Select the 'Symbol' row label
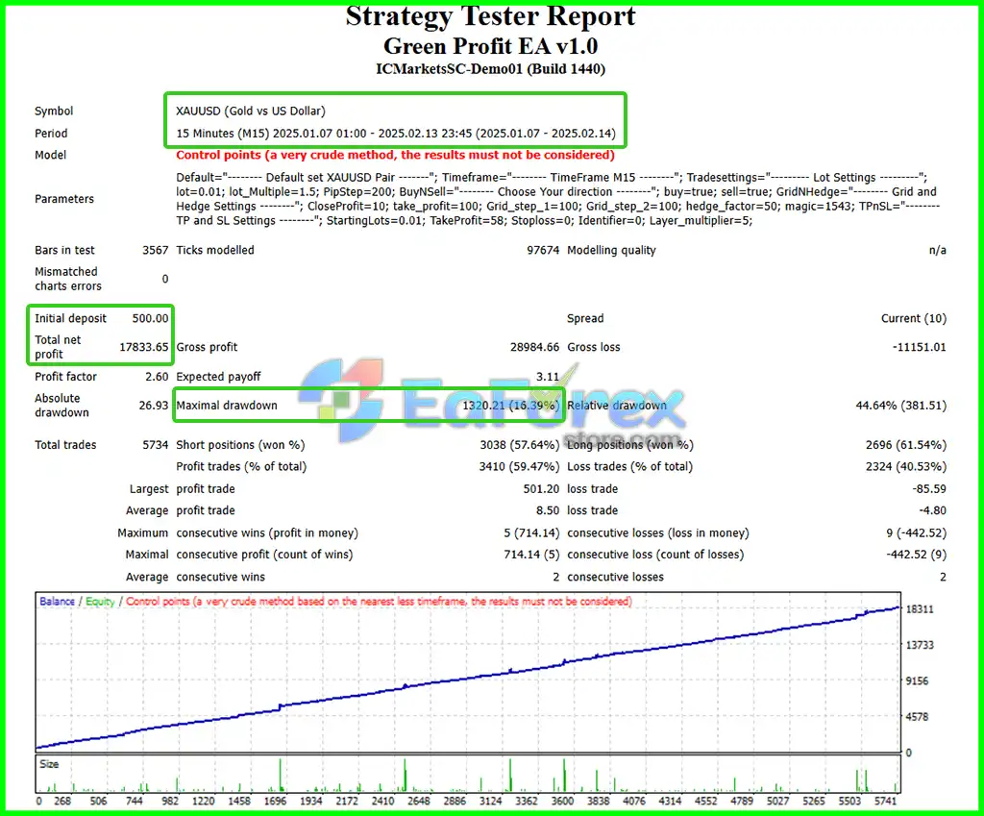Screen dimensions: 984x816 54,111
